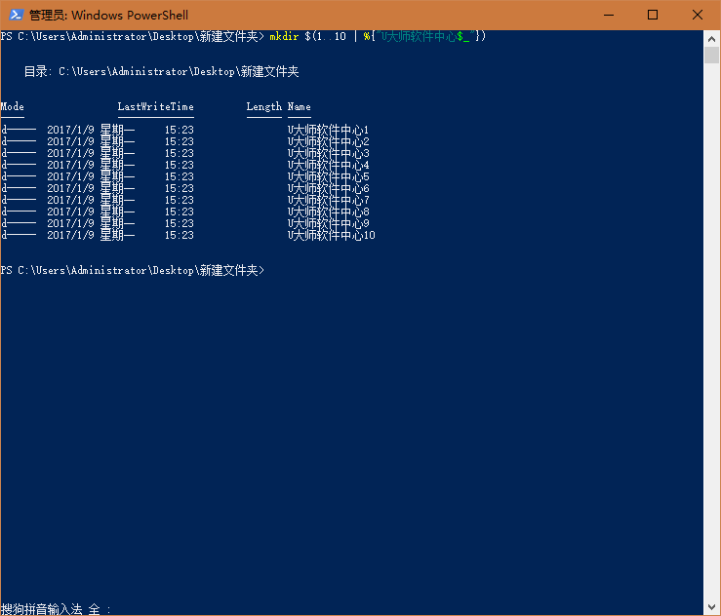Click the 'Name' column header
The image size is (721, 616).
point(299,107)
